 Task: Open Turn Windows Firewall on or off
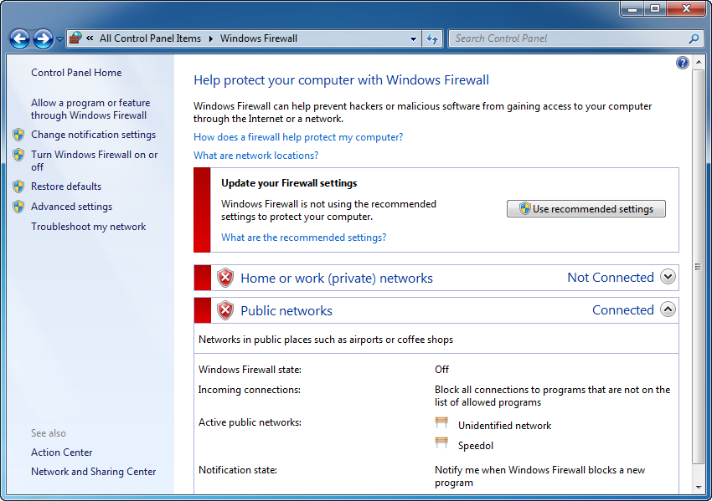(94, 161)
